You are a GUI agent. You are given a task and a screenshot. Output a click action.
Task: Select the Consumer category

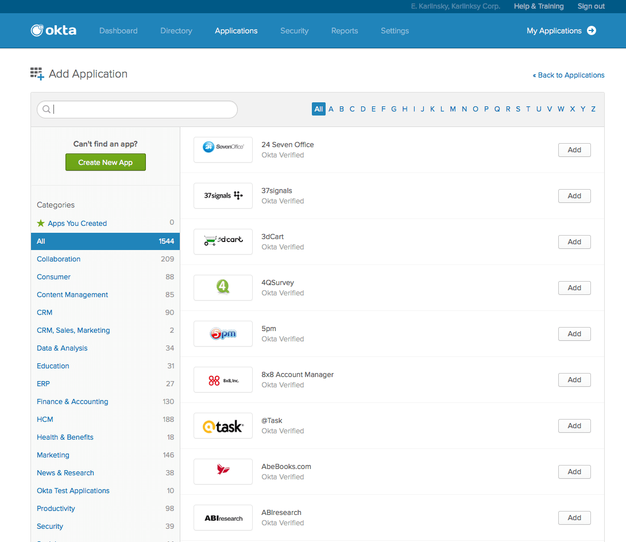[x=106, y=277]
